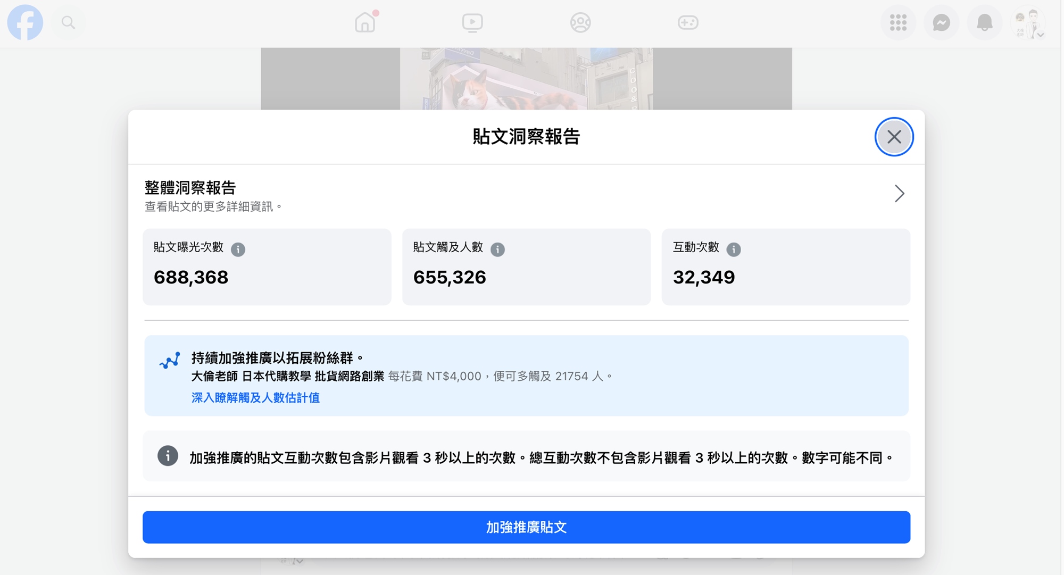This screenshot has height=575, width=1064.
Task: Click the Facebook logo icon
Action: pos(25,23)
